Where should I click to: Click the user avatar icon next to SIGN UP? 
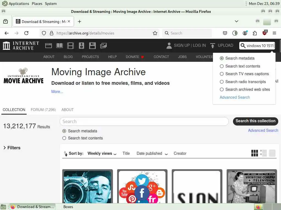pos(169,46)
